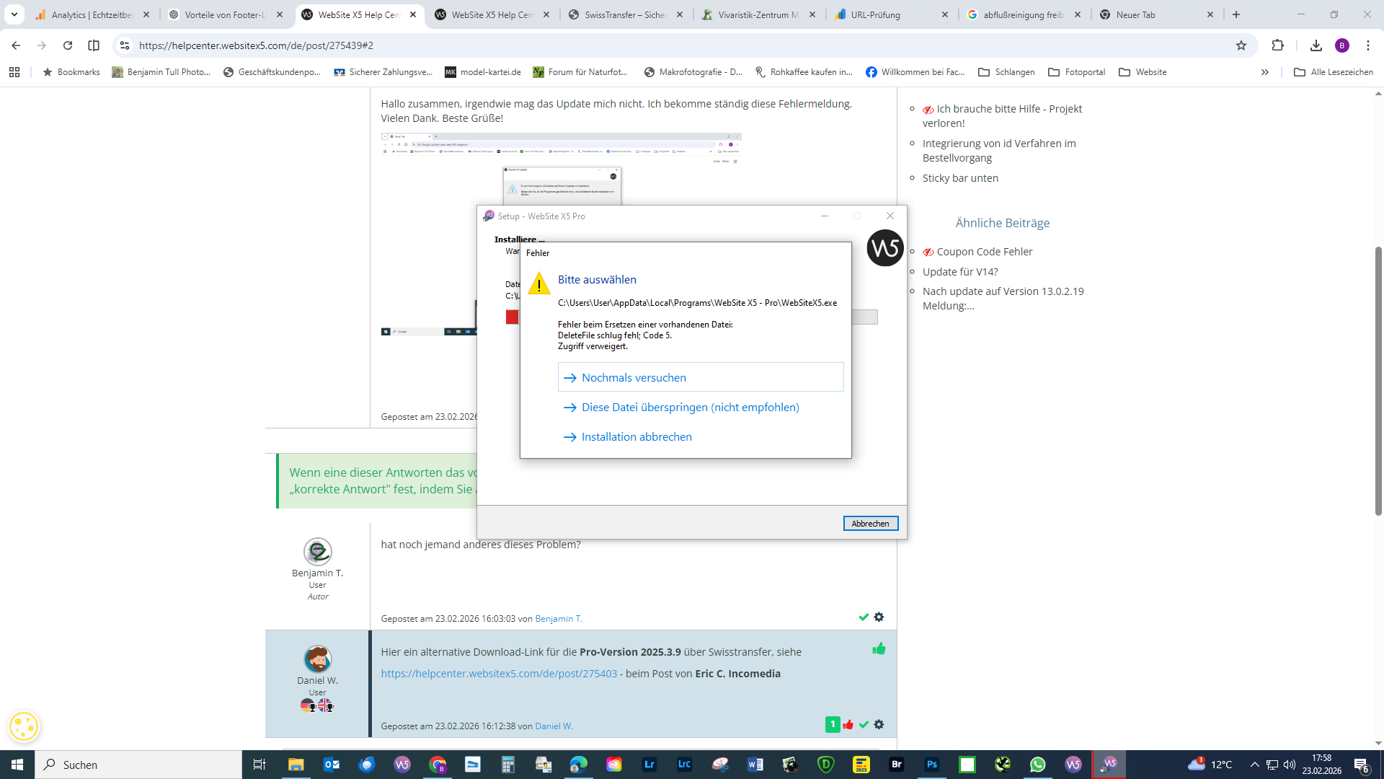Click the green thumbs-up icon on Daniel W.'s post

(879, 649)
